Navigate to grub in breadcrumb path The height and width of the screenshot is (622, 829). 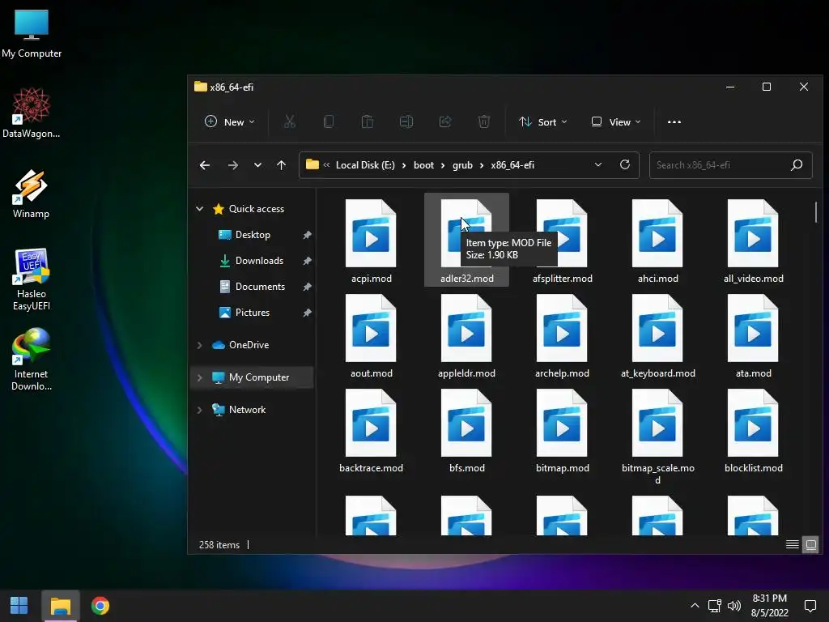[x=462, y=165]
